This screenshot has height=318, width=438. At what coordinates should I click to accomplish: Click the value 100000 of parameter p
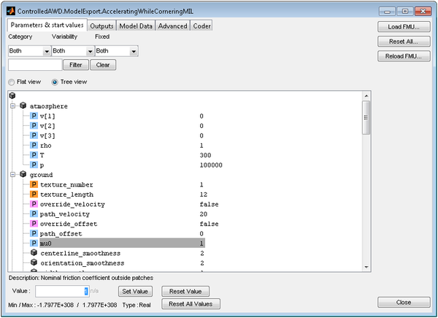click(x=211, y=165)
